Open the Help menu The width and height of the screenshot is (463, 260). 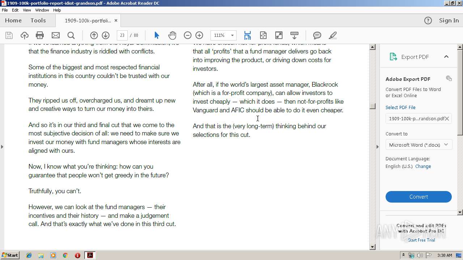57,10
